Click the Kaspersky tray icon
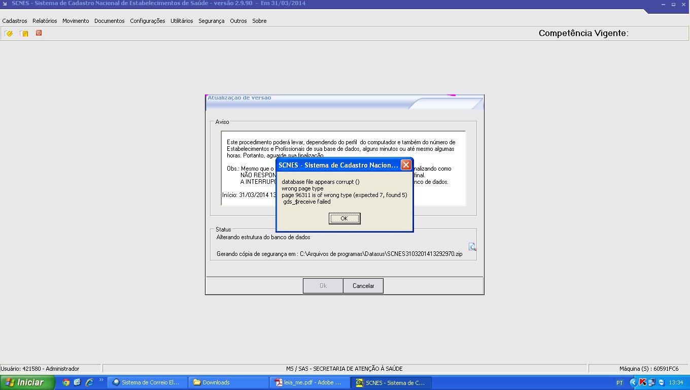Image resolution: width=690 pixels, height=390 pixels. click(x=642, y=382)
